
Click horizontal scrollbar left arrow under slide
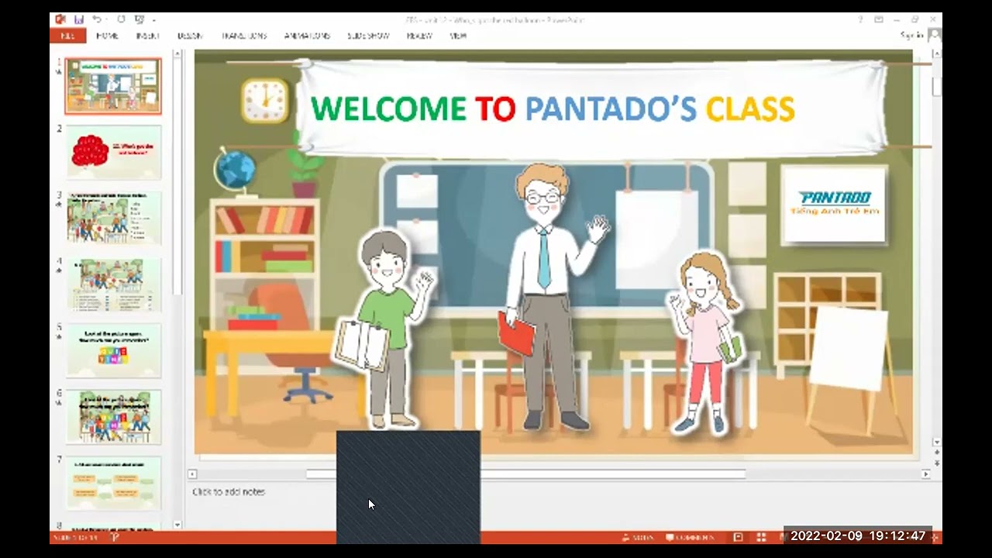point(193,474)
